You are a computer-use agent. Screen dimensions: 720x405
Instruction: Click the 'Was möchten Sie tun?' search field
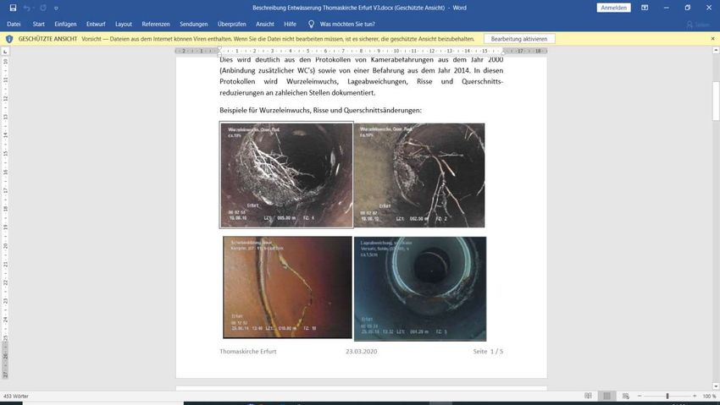(x=347, y=25)
